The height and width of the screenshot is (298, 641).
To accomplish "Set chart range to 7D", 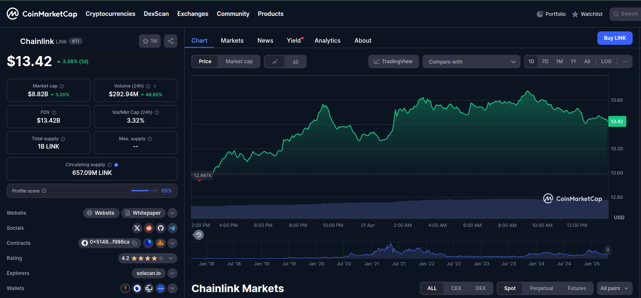I will pyautogui.click(x=545, y=62).
